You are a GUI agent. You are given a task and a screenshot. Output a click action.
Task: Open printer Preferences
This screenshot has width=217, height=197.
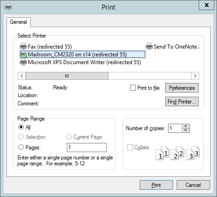(x=182, y=88)
